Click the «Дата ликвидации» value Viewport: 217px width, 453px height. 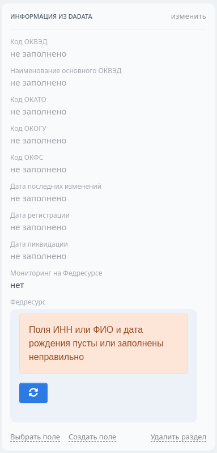39,256
